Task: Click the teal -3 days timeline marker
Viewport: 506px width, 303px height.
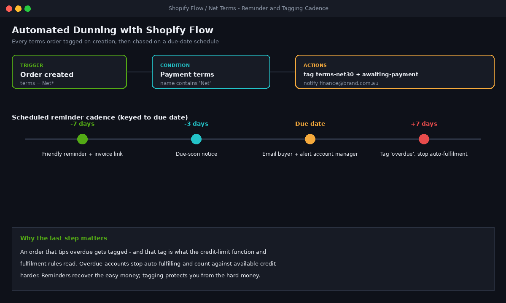Action: pyautogui.click(x=196, y=139)
